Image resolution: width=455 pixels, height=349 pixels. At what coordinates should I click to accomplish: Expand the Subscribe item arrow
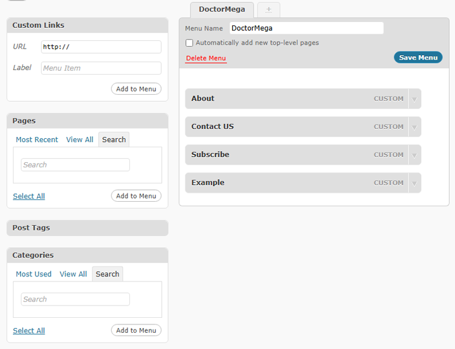click(415, 155)
